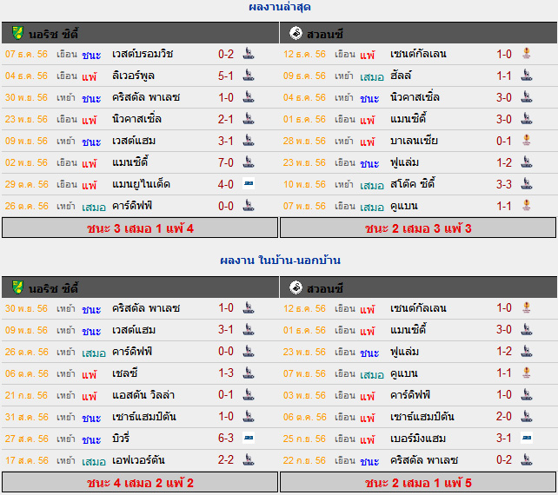Click league cup icon in บิวรี่ 6-3 row
558x495 pixels.
pos(249,438)
